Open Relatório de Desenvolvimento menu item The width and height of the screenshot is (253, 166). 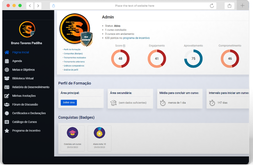pyautogui.click(x=31, y=87)
